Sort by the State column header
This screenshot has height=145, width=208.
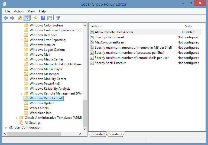(x=188, y=26)
